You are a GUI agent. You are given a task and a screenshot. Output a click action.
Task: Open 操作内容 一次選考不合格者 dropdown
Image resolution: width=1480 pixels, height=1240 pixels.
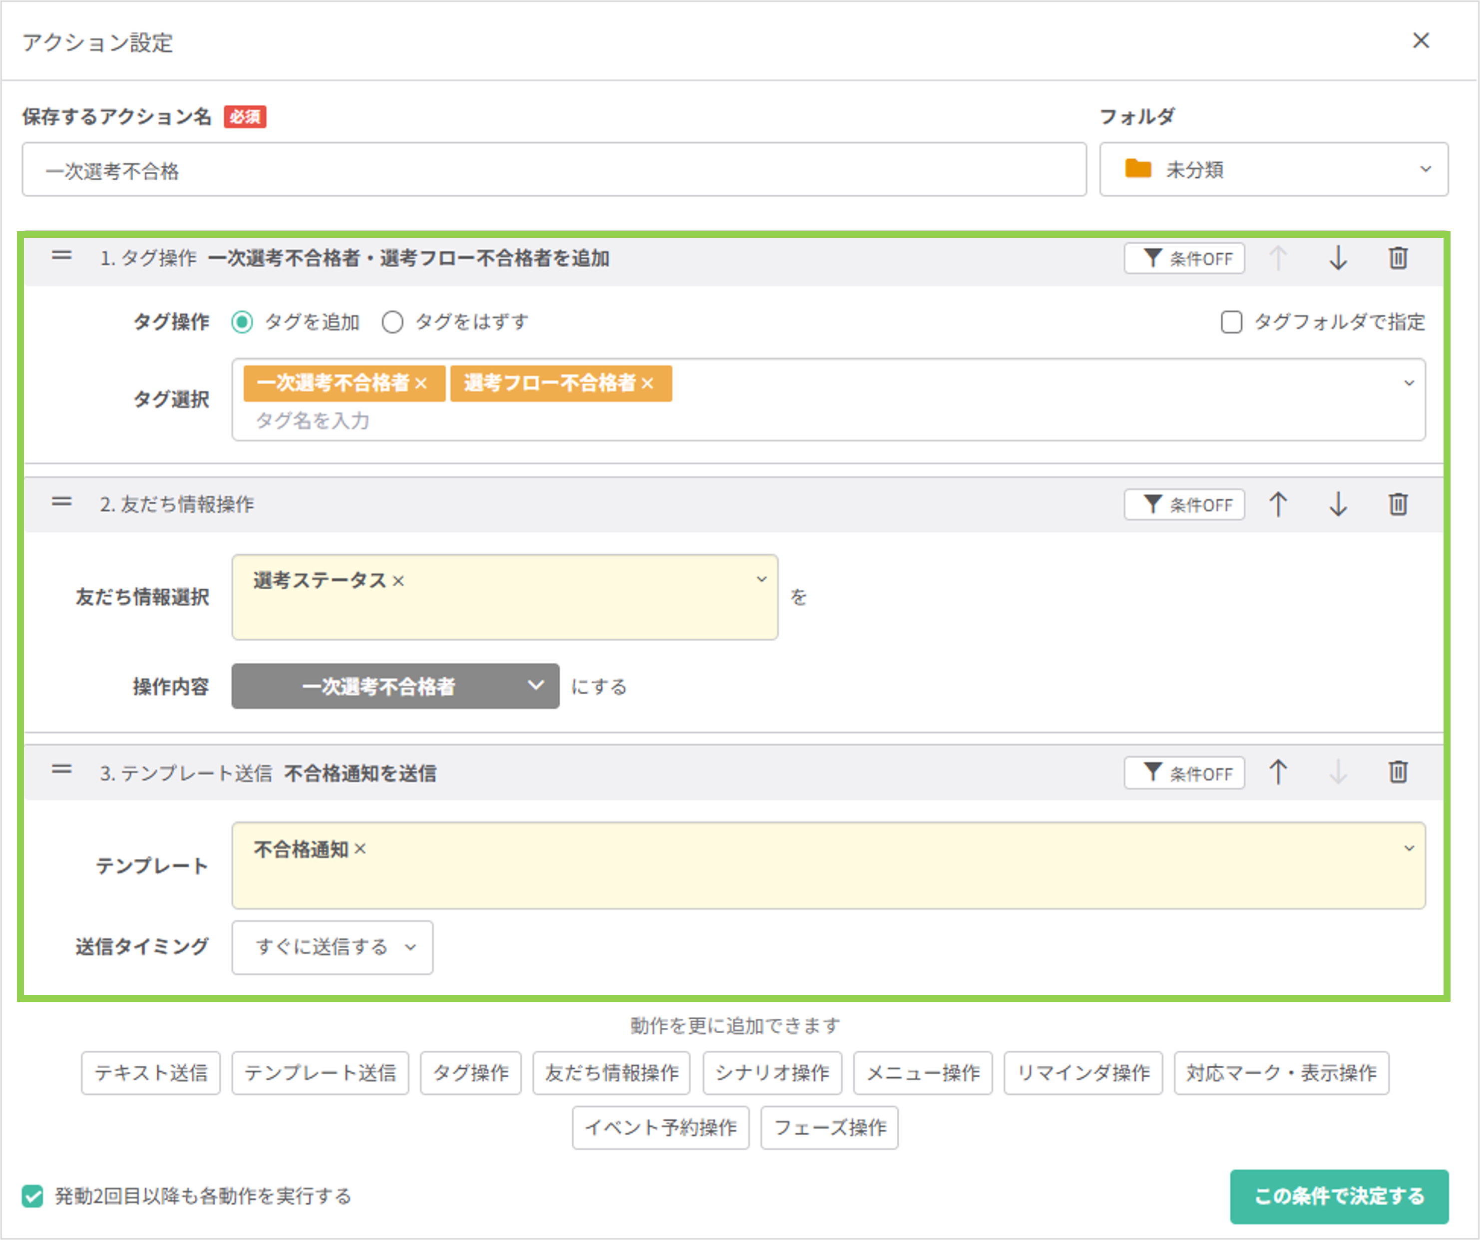pos(394,686)
